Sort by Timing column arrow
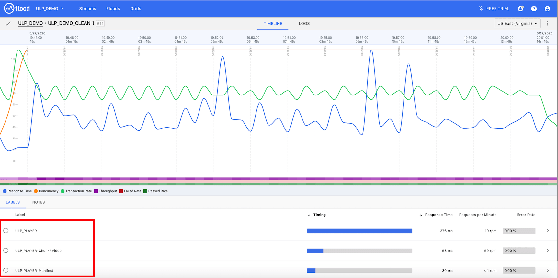 tap(309, 215)
